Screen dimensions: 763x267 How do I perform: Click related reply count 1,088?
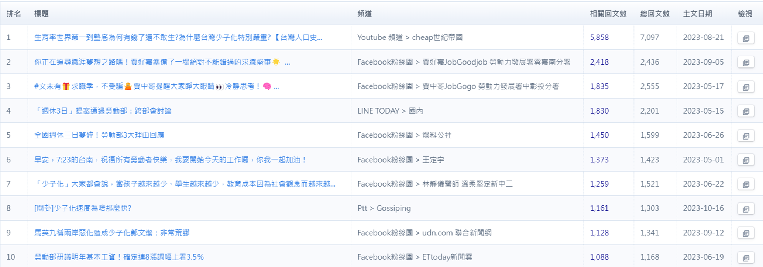(x=599, y=257)
